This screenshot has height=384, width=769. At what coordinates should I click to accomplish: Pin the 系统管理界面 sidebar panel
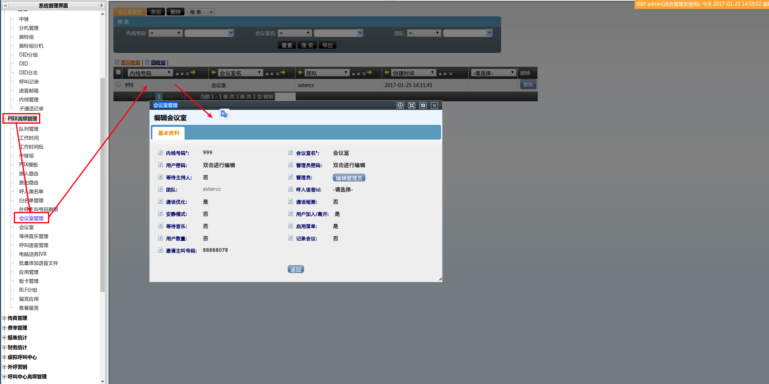click(x=101, y=5)
